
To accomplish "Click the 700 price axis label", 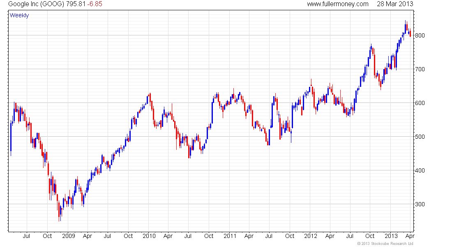I will pos(420,69).
